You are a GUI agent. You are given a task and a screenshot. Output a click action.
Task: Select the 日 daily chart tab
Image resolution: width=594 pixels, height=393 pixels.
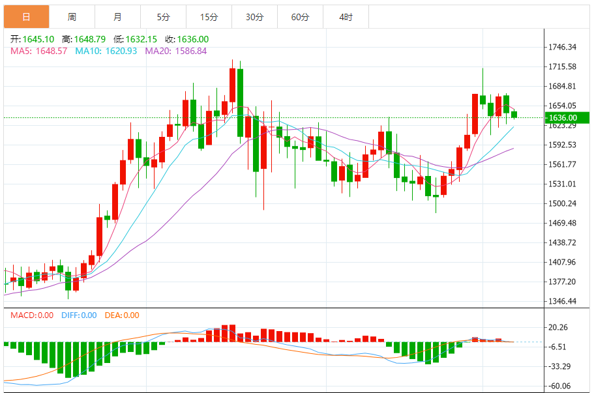point(26,17)
